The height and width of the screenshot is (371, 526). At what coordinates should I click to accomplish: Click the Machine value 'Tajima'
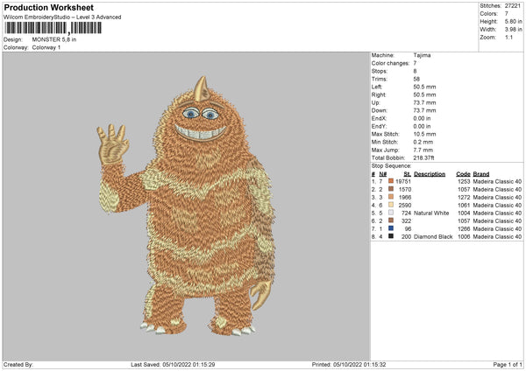tap(422, 55)
